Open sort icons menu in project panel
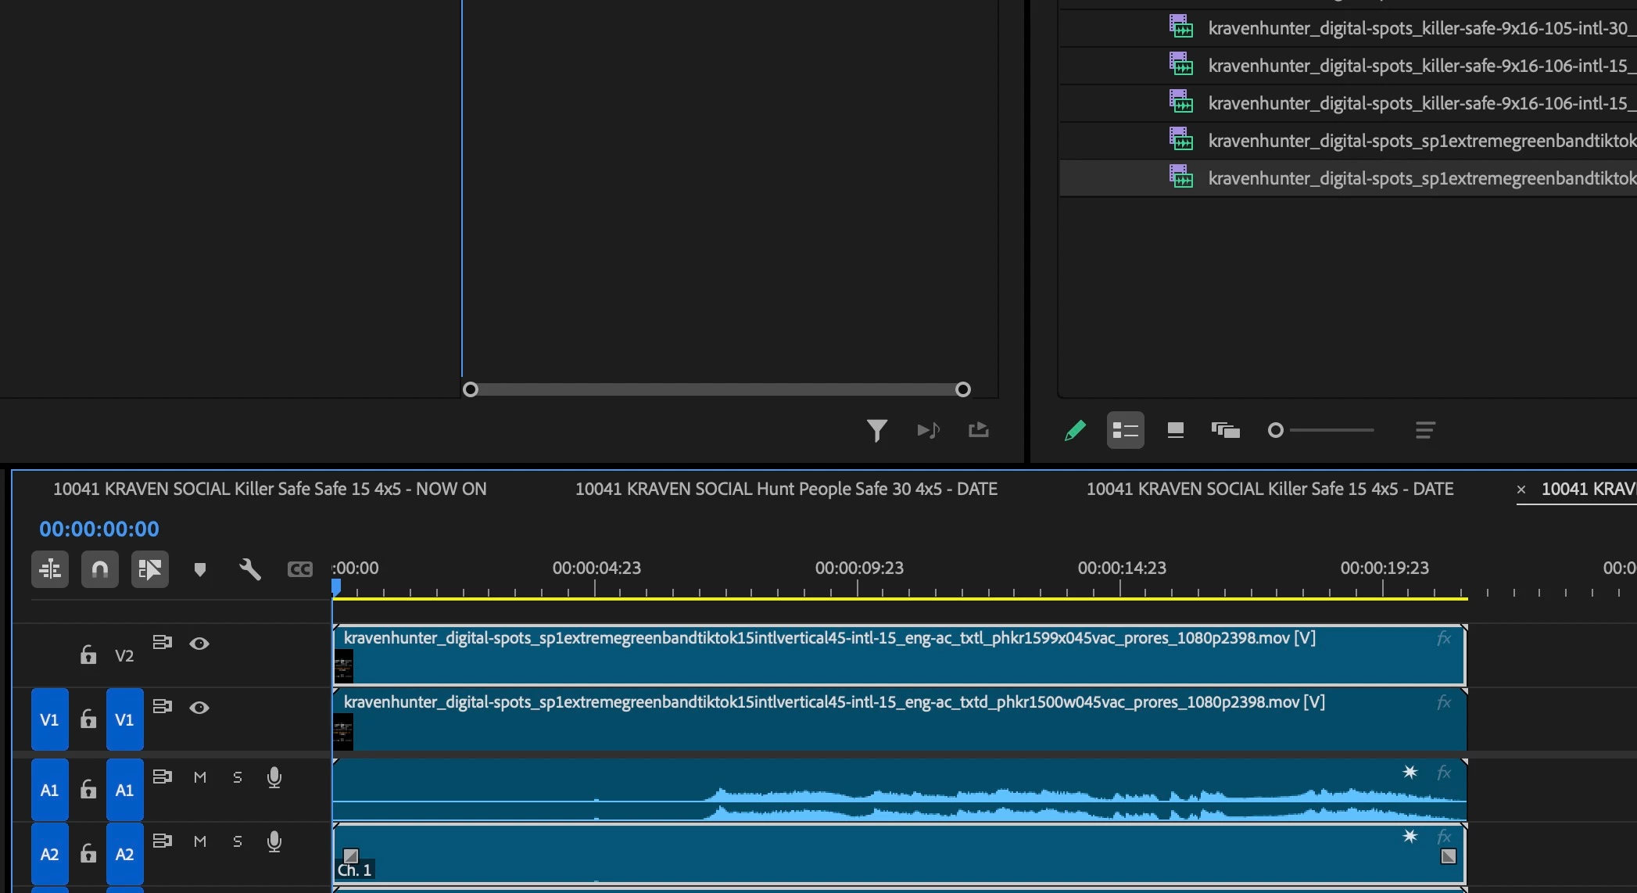This screenshot has width=1637, height=893. tap(1424, 430)
